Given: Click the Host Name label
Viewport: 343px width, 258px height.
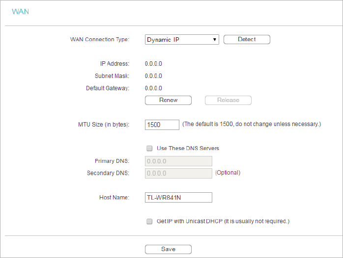Looking at the screenshot, I should [x=114, y=198].
